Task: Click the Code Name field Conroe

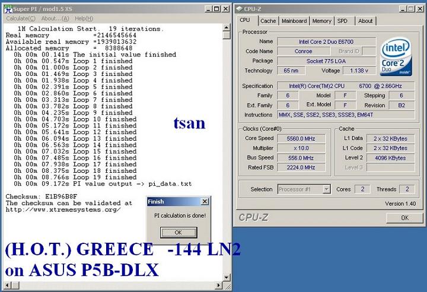Action: [303, 51]
